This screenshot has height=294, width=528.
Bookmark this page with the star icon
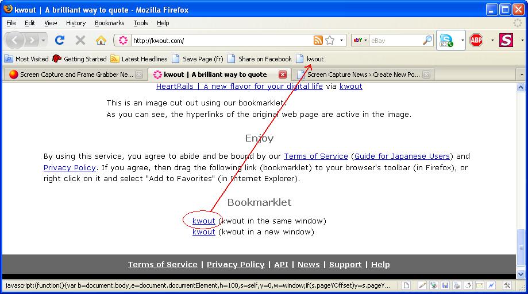330,40
